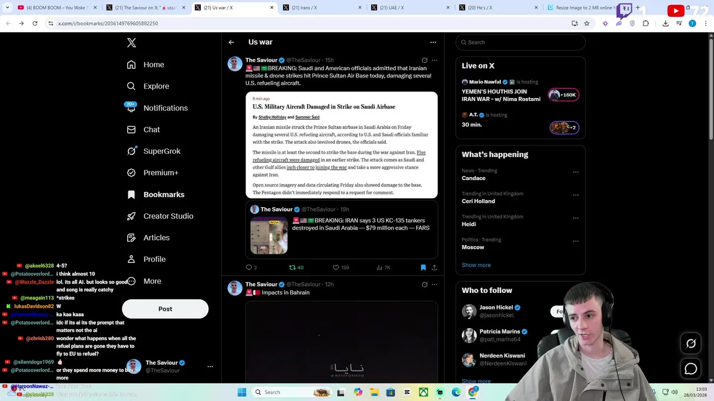Click the Post button
The height and width of the screenshot is (401, 714).
click(165, 309)
